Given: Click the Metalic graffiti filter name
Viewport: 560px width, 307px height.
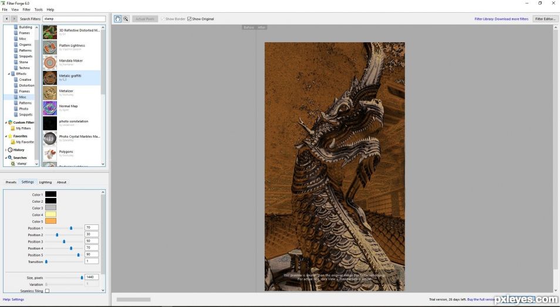Looking at the screenshot, I should 70,76.
